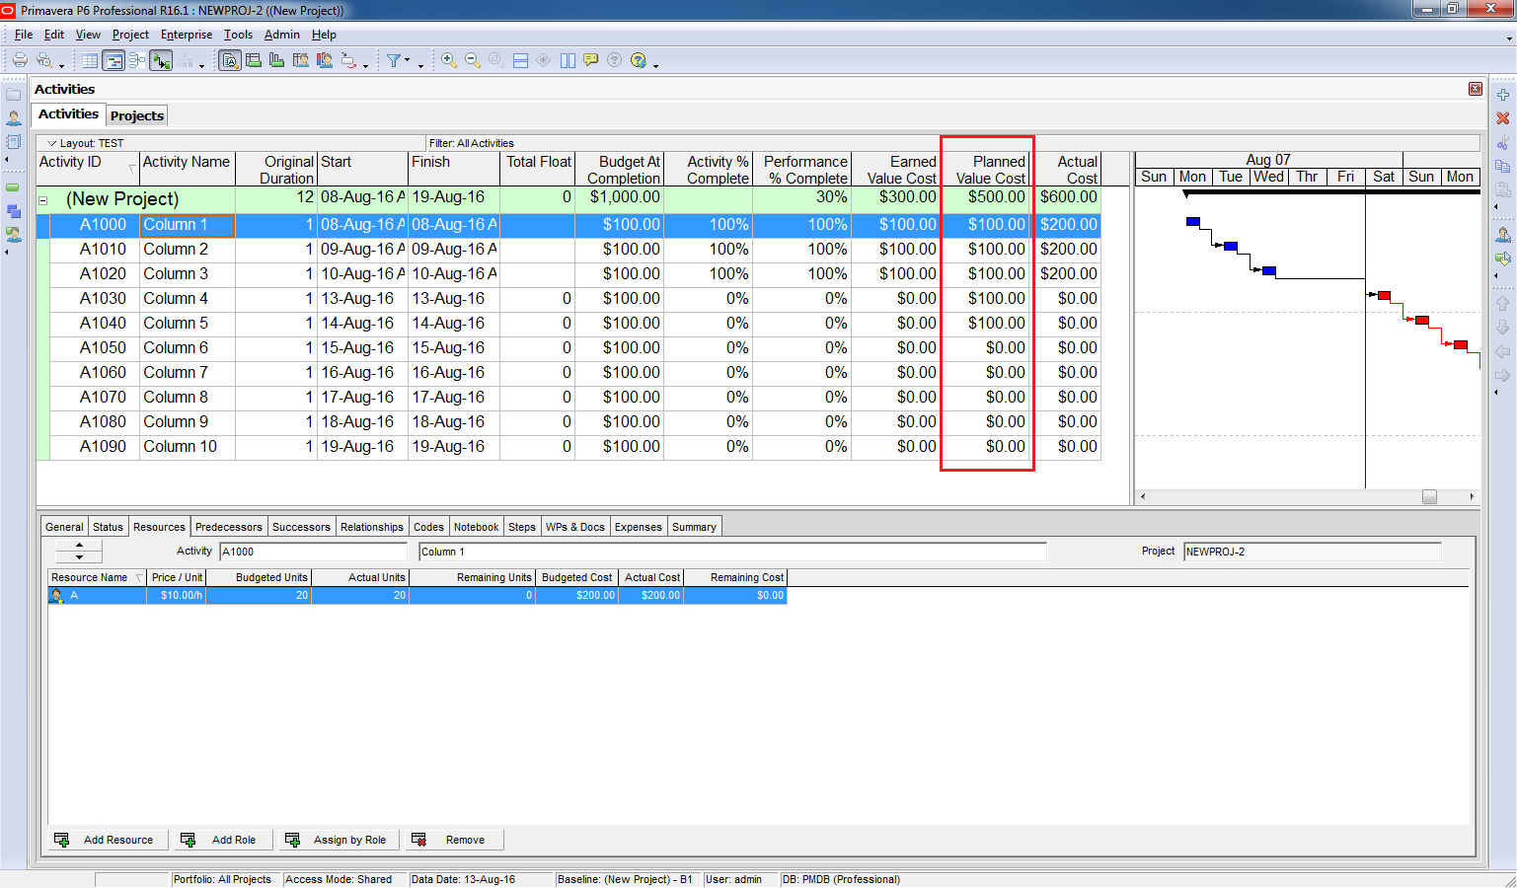Open the Filter funnel dropdown arrow

(x=407, y=61)
